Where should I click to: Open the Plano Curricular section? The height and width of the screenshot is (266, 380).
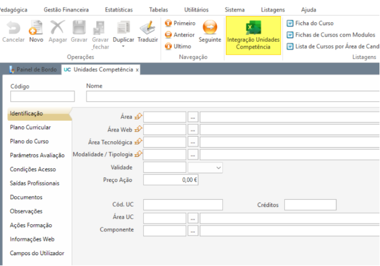click(30, 128)
